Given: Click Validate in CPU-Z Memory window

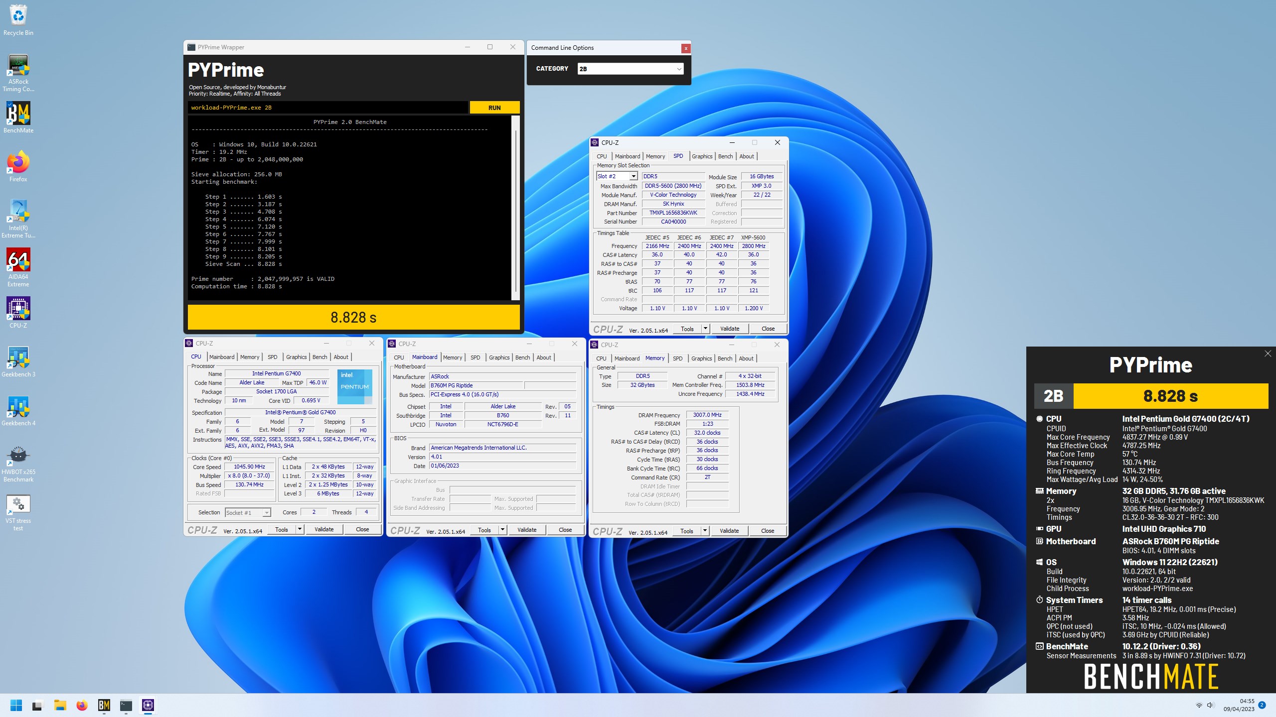Looking at the screenshot, I should tap(729, 531).
